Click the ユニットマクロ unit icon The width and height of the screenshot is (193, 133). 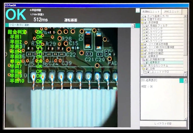pyautogui.click(x=145, y=72)
